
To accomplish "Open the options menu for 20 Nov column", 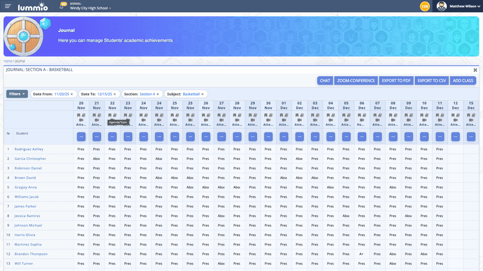I will tap(81, 137).
